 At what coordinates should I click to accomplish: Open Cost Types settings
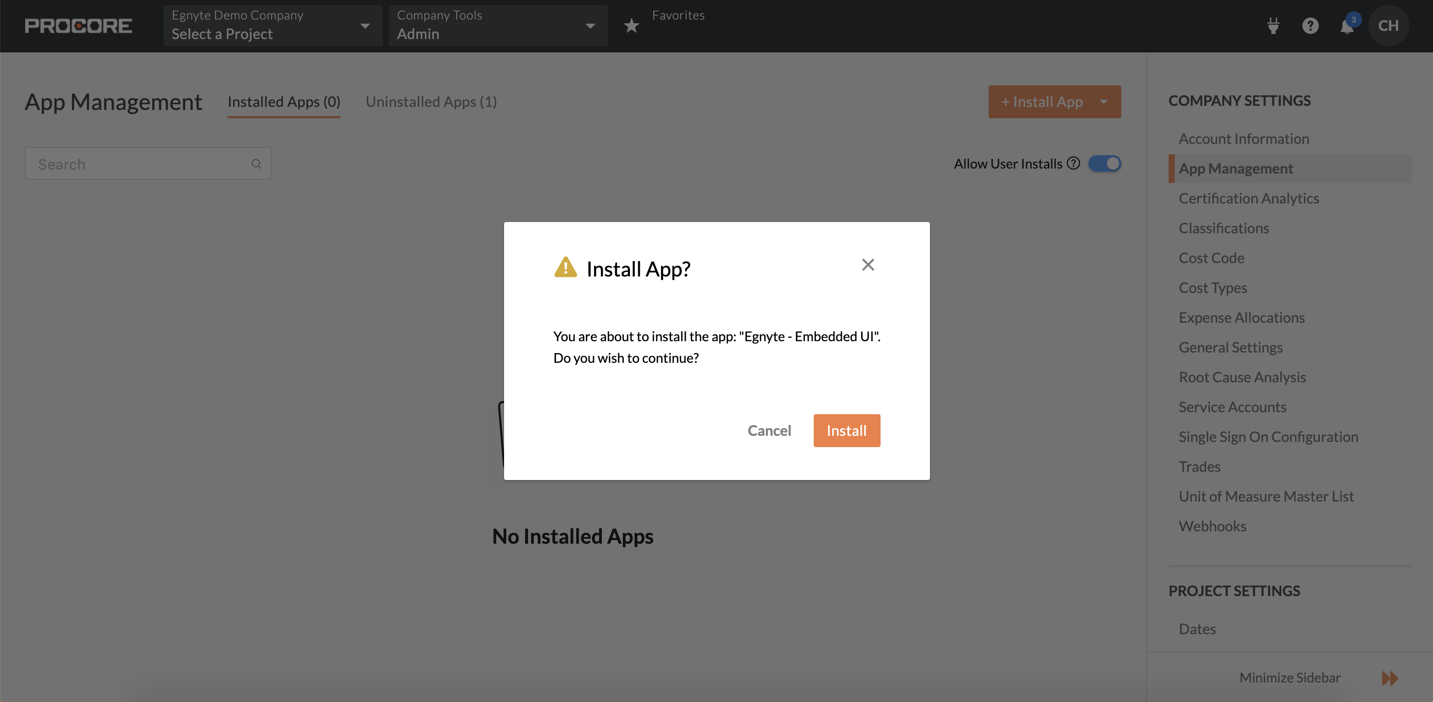(x=1213, y=287)
